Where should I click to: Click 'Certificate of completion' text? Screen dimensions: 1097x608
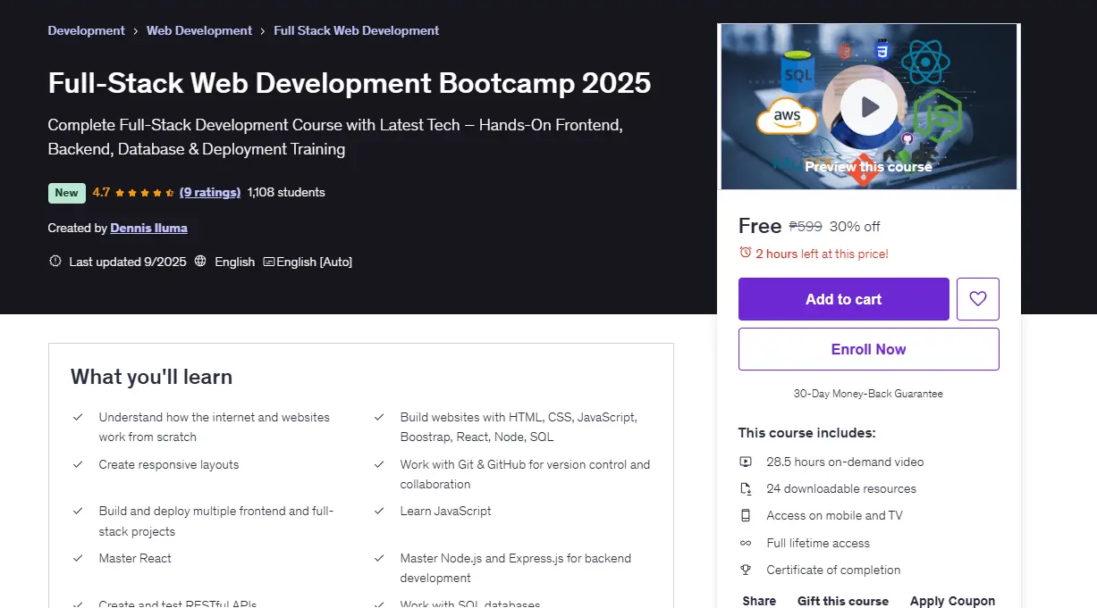[x=833, y=570]
